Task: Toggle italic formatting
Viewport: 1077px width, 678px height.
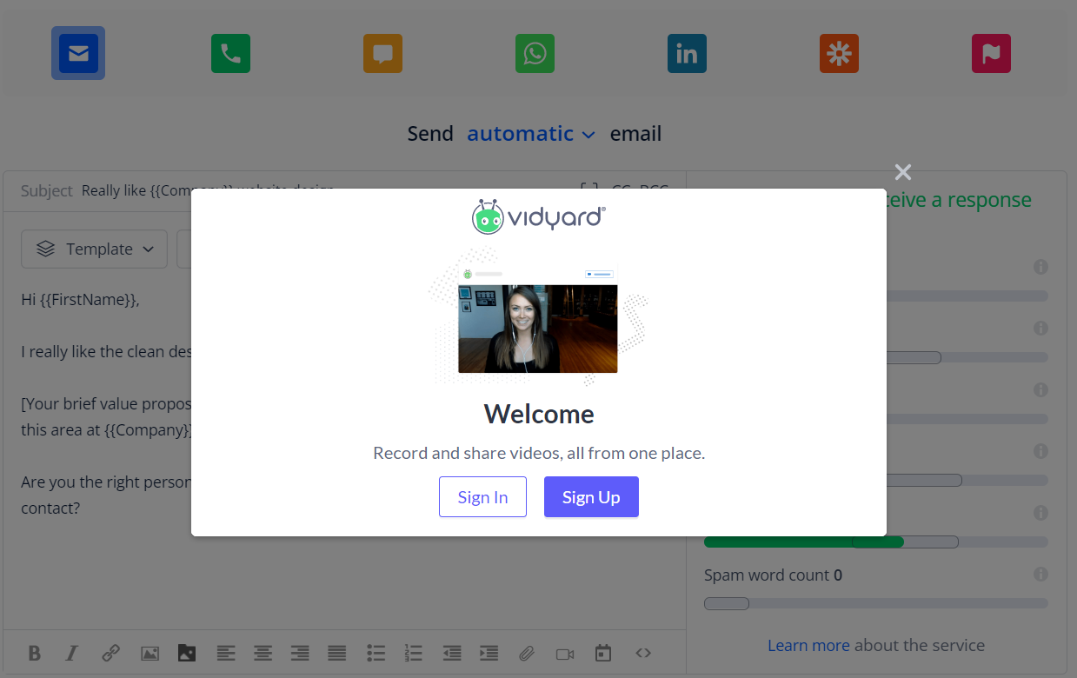Action: coord(72,653)
